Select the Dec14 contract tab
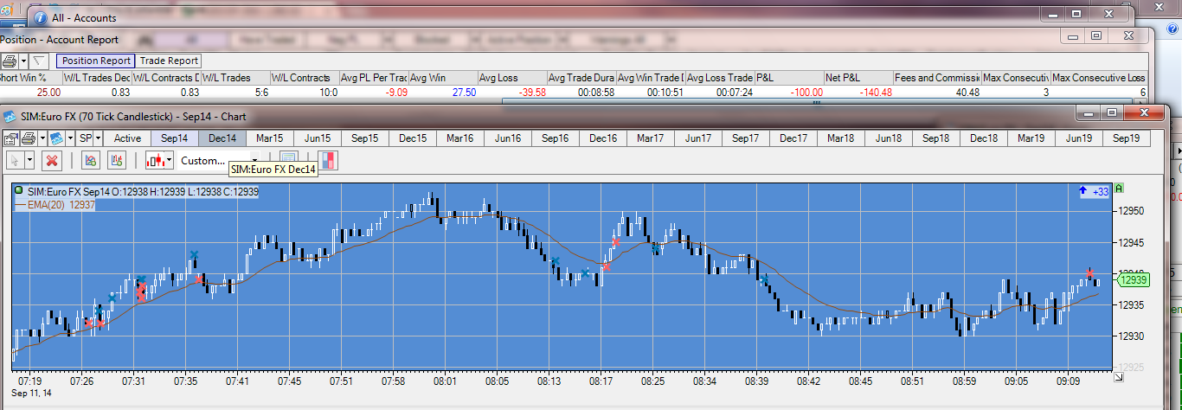This screenshot has height=410, width=1182. [x=222, y=138]
